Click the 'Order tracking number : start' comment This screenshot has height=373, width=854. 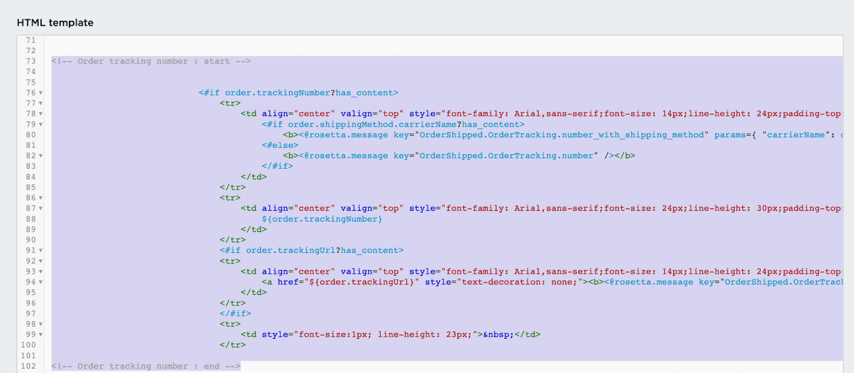click(151, 61)
